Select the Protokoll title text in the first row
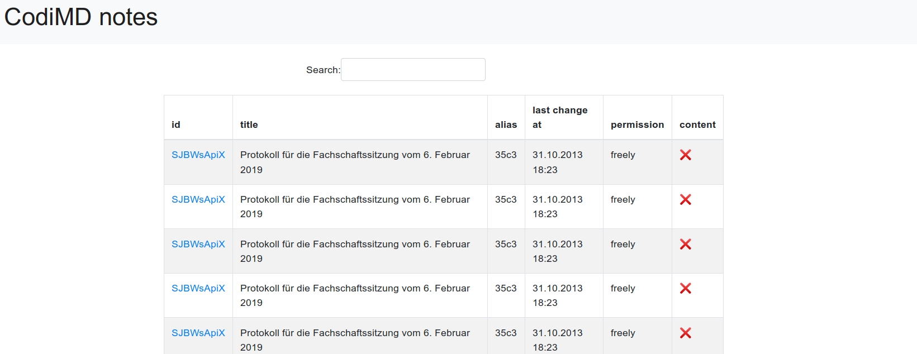The width and height of the screenshot is (917, 354). click(355, 155)
